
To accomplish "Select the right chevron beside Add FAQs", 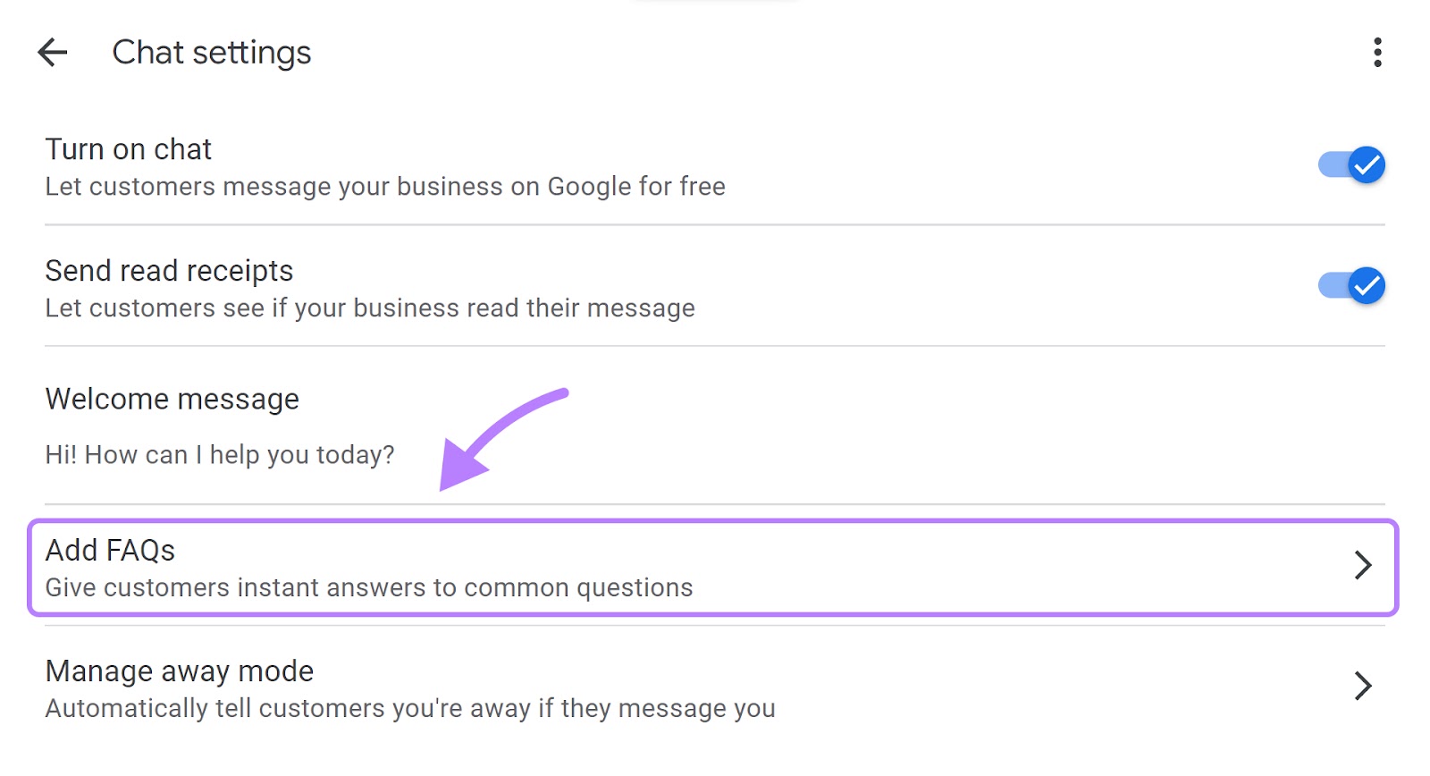I will click(x=1362, y=565).
